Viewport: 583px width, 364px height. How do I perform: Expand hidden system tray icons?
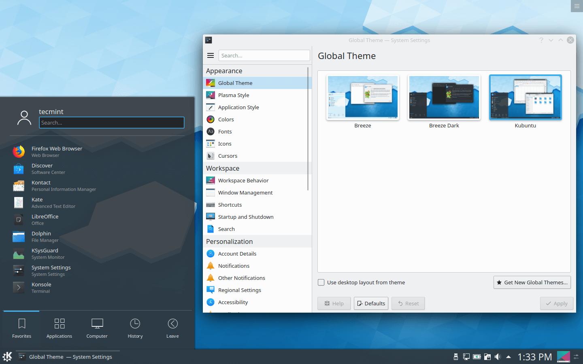(x=509, y=357)
